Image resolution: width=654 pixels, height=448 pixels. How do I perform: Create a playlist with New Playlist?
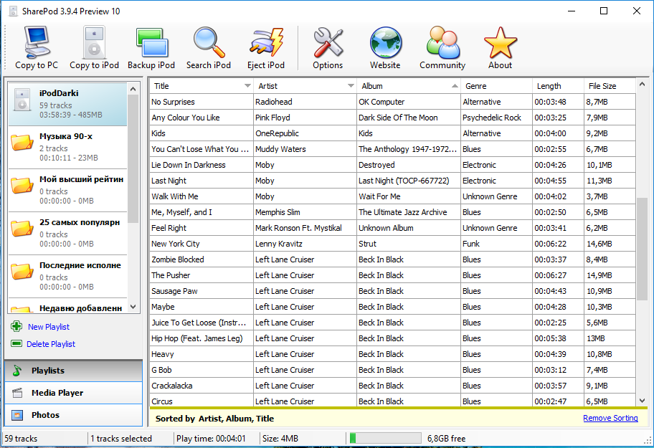tap(48, 327)
